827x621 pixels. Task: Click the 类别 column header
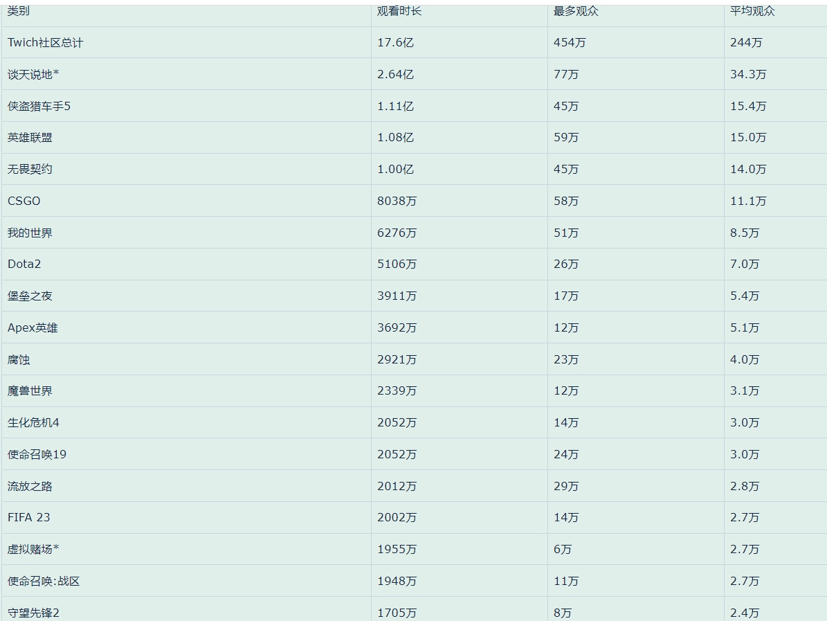(19, 11)
